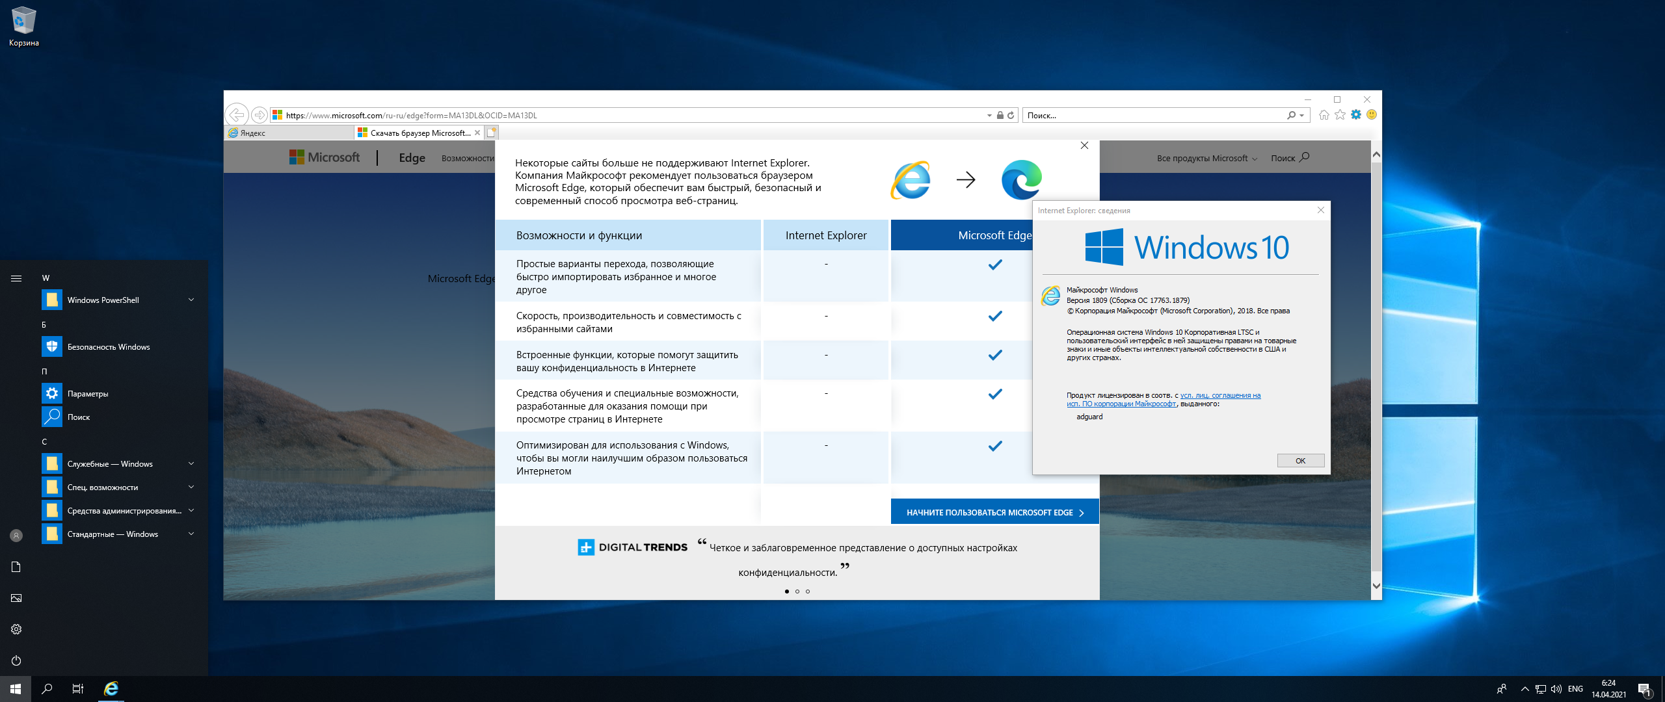This screenshot has width=1665, height=702.
Task: Open the IE Favorites star icon
Action: (x=1340, y=115)
